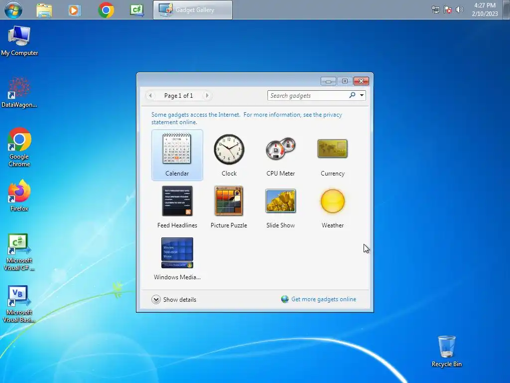The image size is (510, 383).
Task: Select the Microsoft Visual C# desktop shortcut
Action: coord(19,252)
